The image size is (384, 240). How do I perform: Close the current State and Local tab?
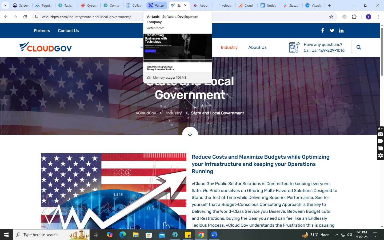pyautogui.click(x=185, y=5)
